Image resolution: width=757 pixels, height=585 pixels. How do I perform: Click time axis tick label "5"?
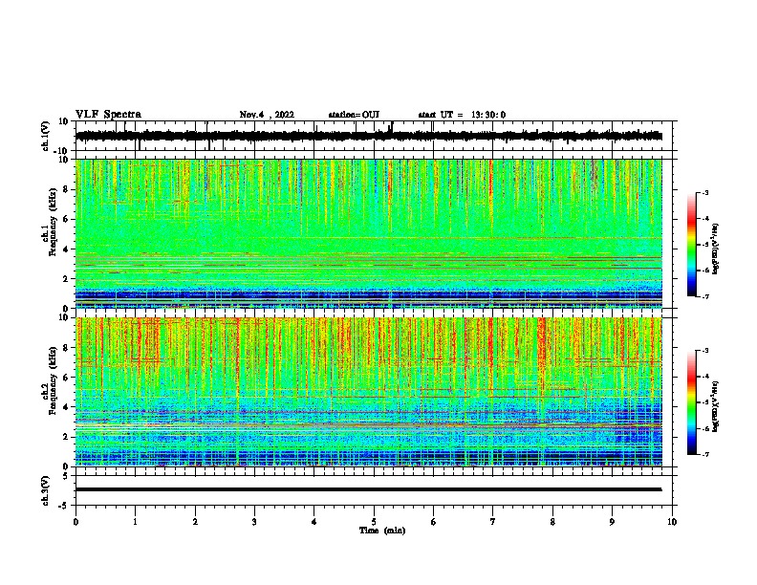click(x=374, y=522)
